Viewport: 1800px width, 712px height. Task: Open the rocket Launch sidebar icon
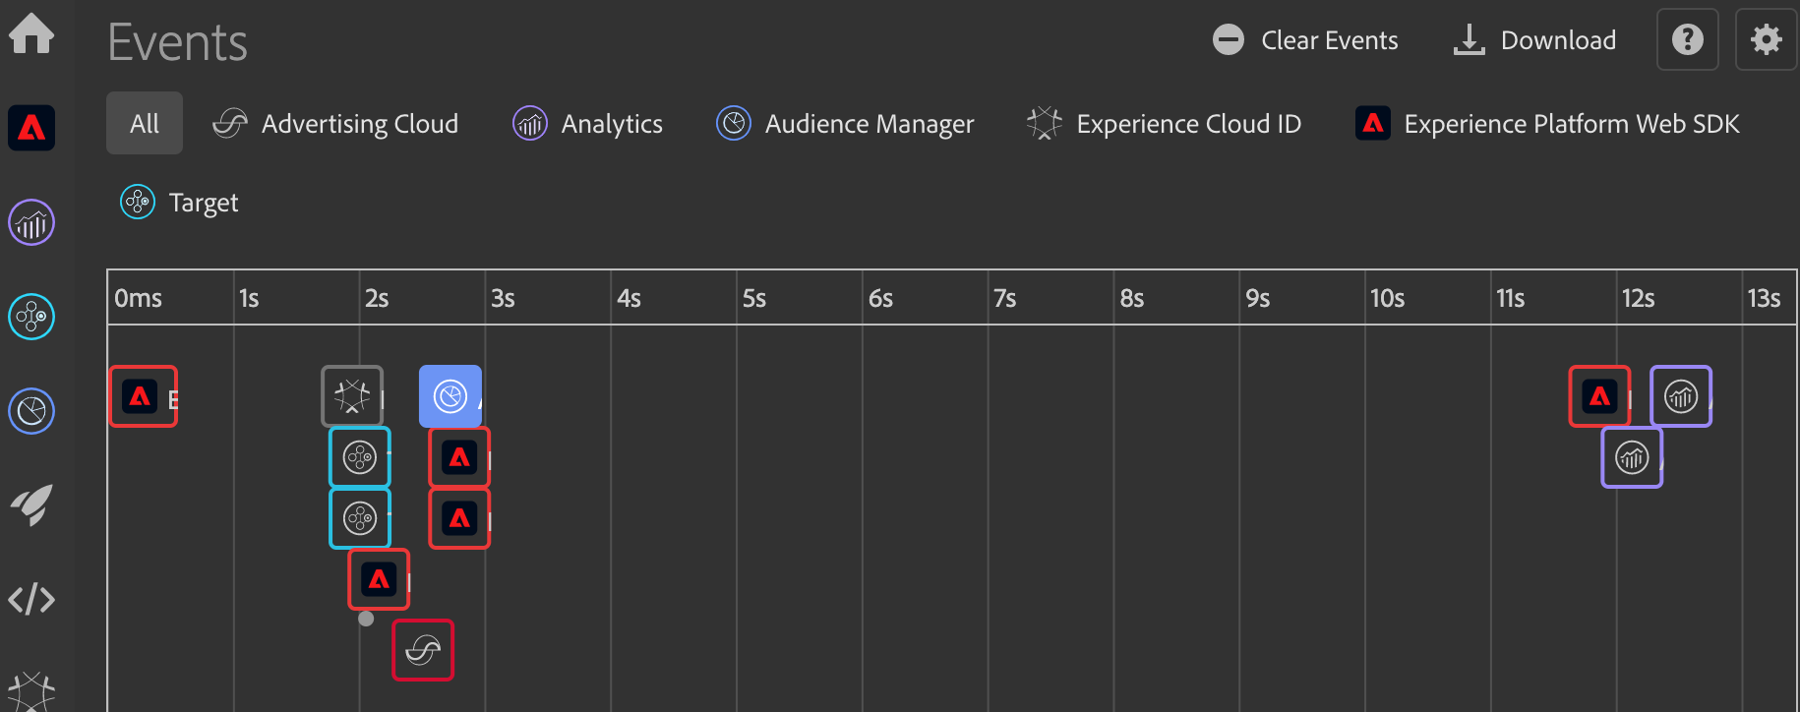[31, 504]
